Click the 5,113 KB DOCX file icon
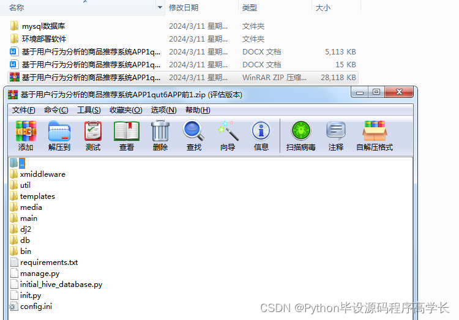This screenshot has width=459, height=320. point(13,52)
